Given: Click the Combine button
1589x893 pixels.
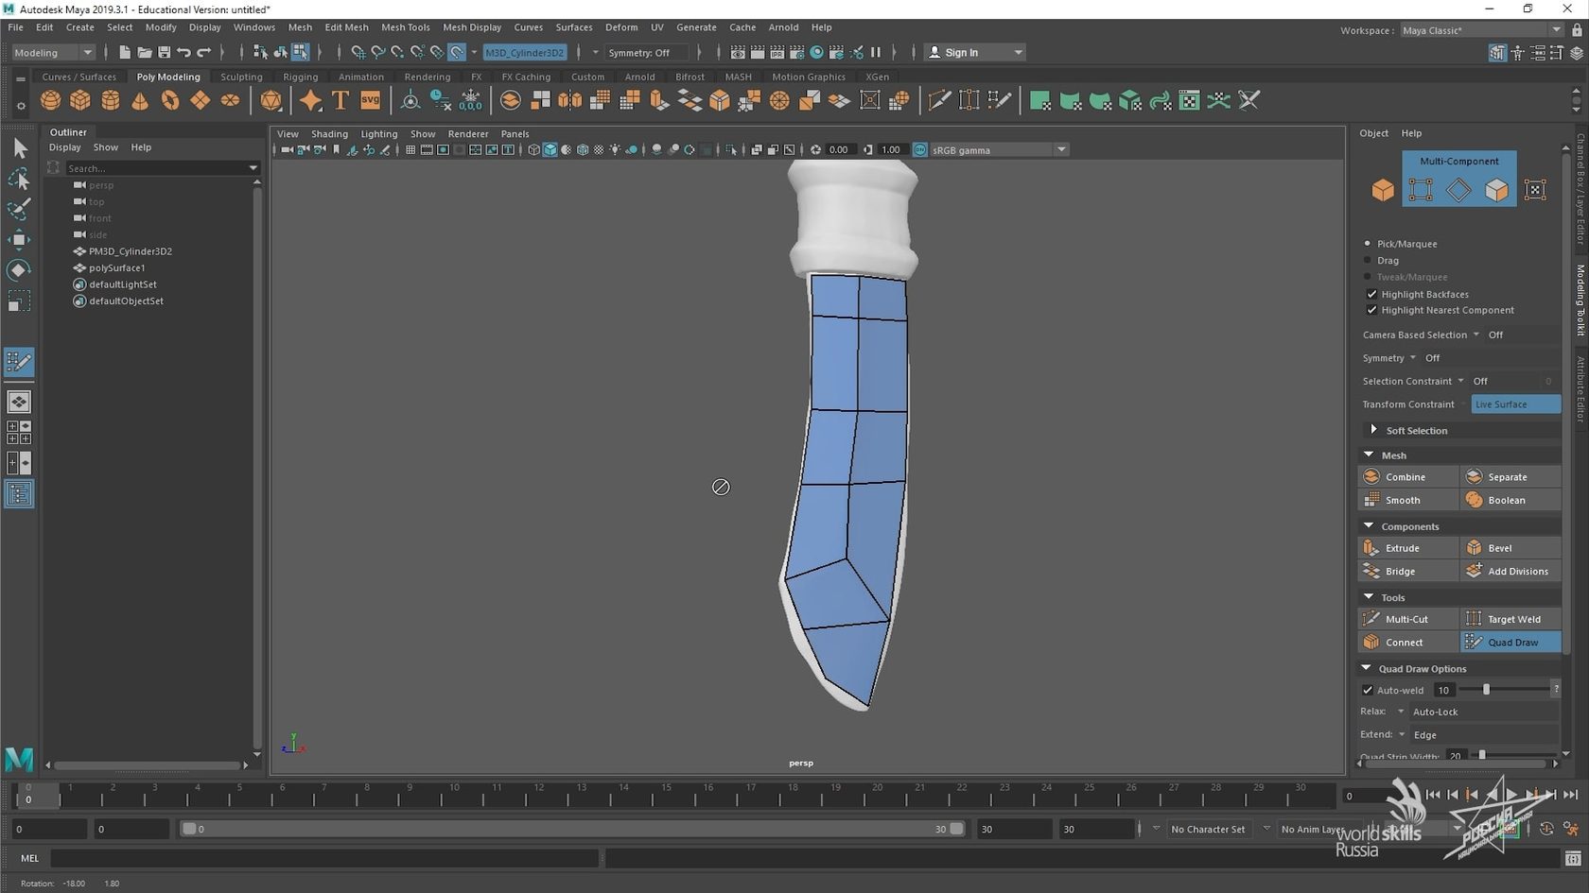Looking at the screenshot, I should pyautogui.click(x=1407, y=477).
